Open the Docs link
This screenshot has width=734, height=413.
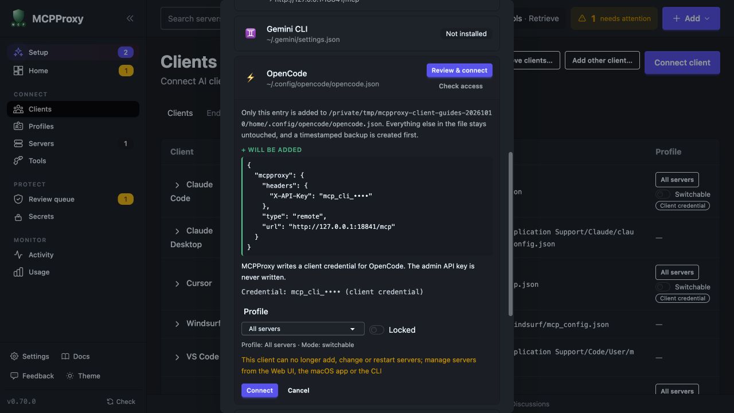tap(76, 356)
